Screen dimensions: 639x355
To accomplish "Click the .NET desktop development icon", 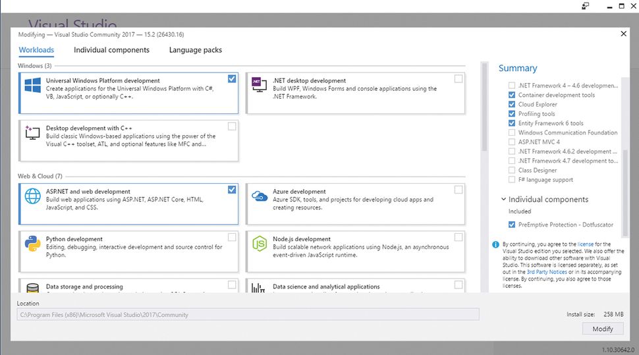I will 258,84.
